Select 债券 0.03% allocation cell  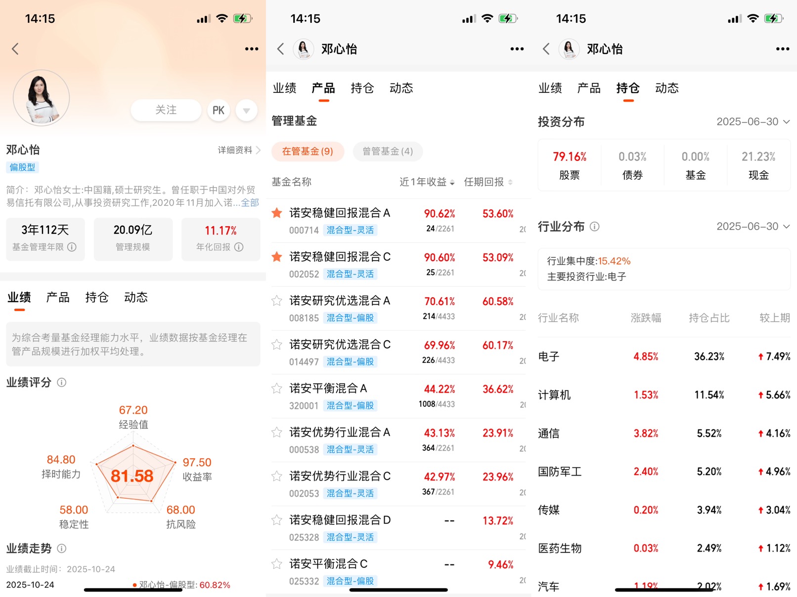point(632,165)
